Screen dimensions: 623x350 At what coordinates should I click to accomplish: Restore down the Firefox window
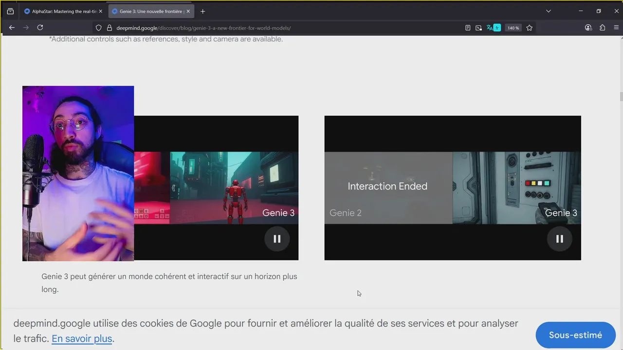coord(599,11)
